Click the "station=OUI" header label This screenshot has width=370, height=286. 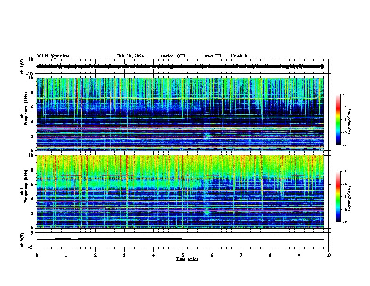(173, 56)
